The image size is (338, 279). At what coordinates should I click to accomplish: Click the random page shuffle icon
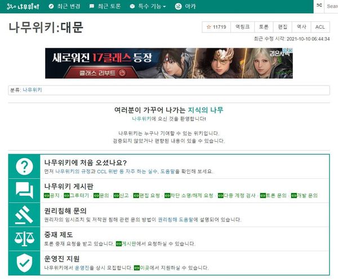click(x=319, y=5)
